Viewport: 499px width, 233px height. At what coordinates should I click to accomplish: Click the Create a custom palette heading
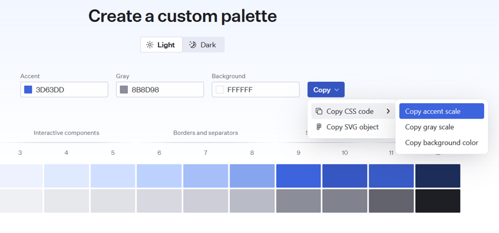[x=183, y=16]
